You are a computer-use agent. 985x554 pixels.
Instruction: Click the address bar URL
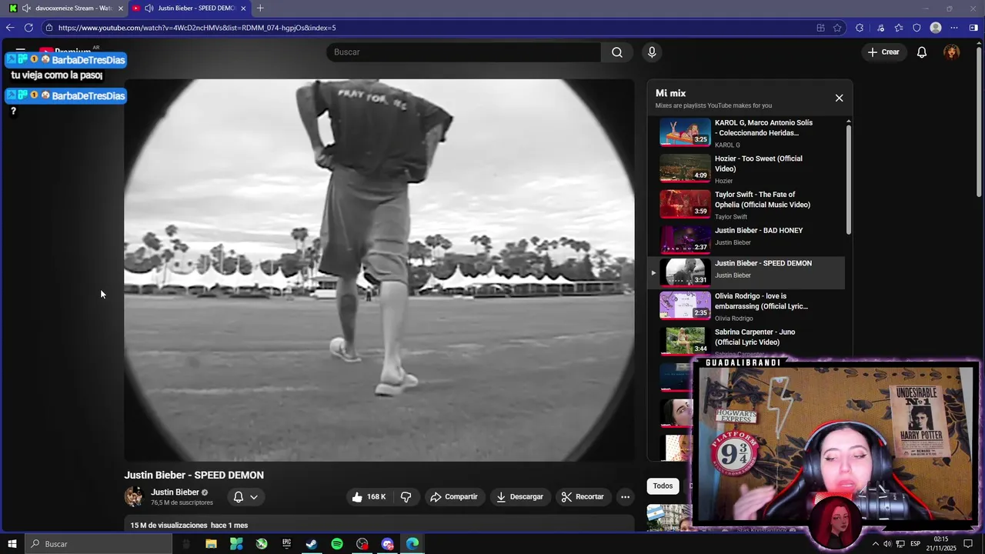[x=197, y=28]
